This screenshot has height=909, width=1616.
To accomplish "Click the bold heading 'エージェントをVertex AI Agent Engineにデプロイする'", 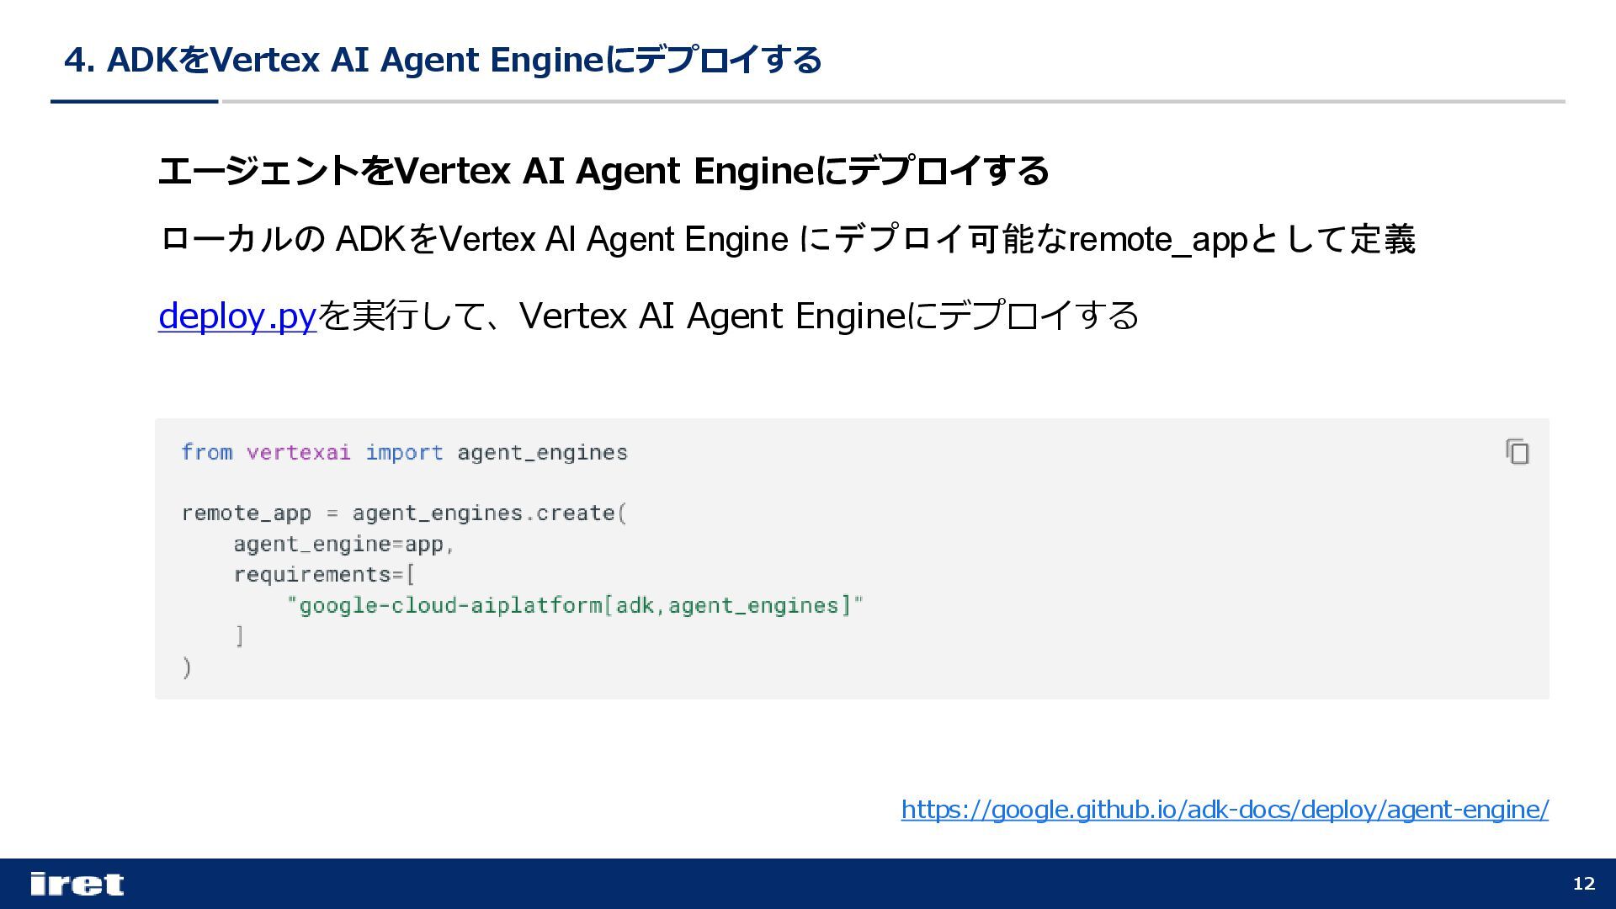I will tap(603, 171).
